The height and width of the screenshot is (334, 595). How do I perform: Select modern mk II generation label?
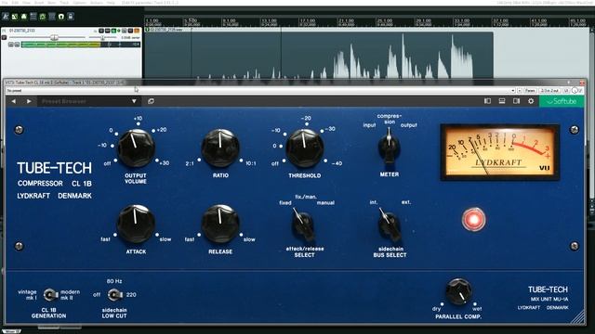pyautogui.click(x=71, y=295)
